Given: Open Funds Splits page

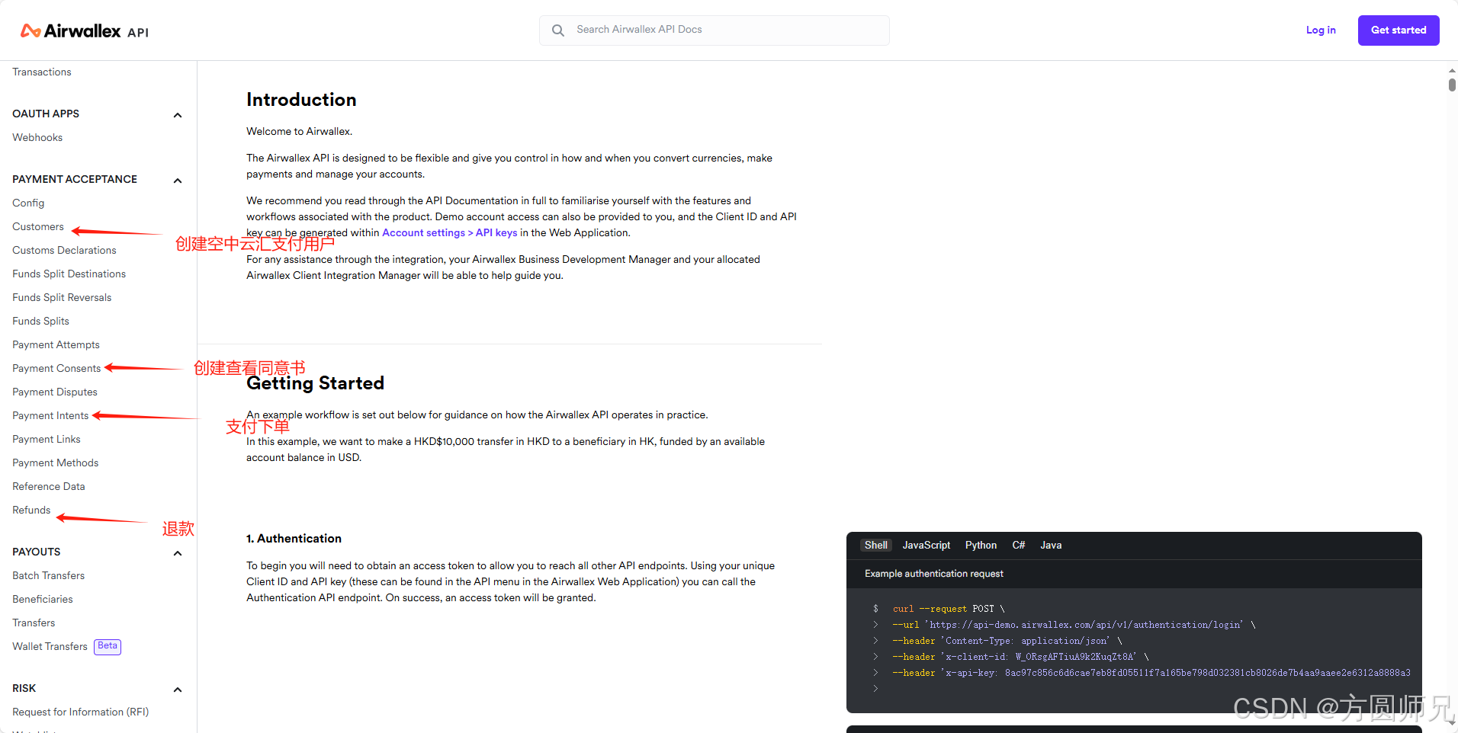Looking at the screenshot, I should (x=40, y=321).
